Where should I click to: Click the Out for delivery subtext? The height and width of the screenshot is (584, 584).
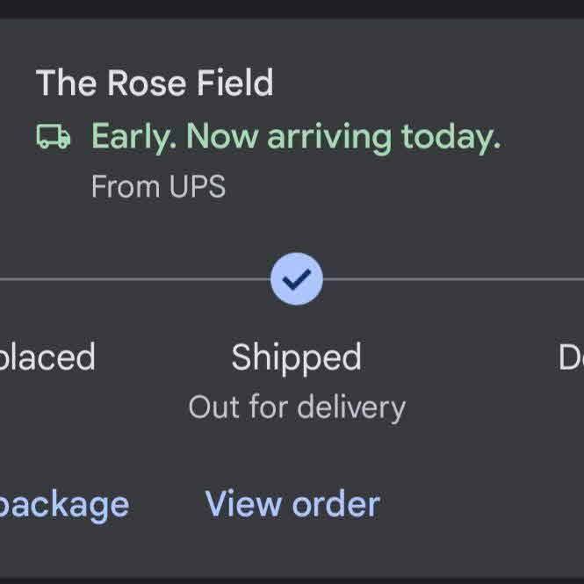point(297,407)
